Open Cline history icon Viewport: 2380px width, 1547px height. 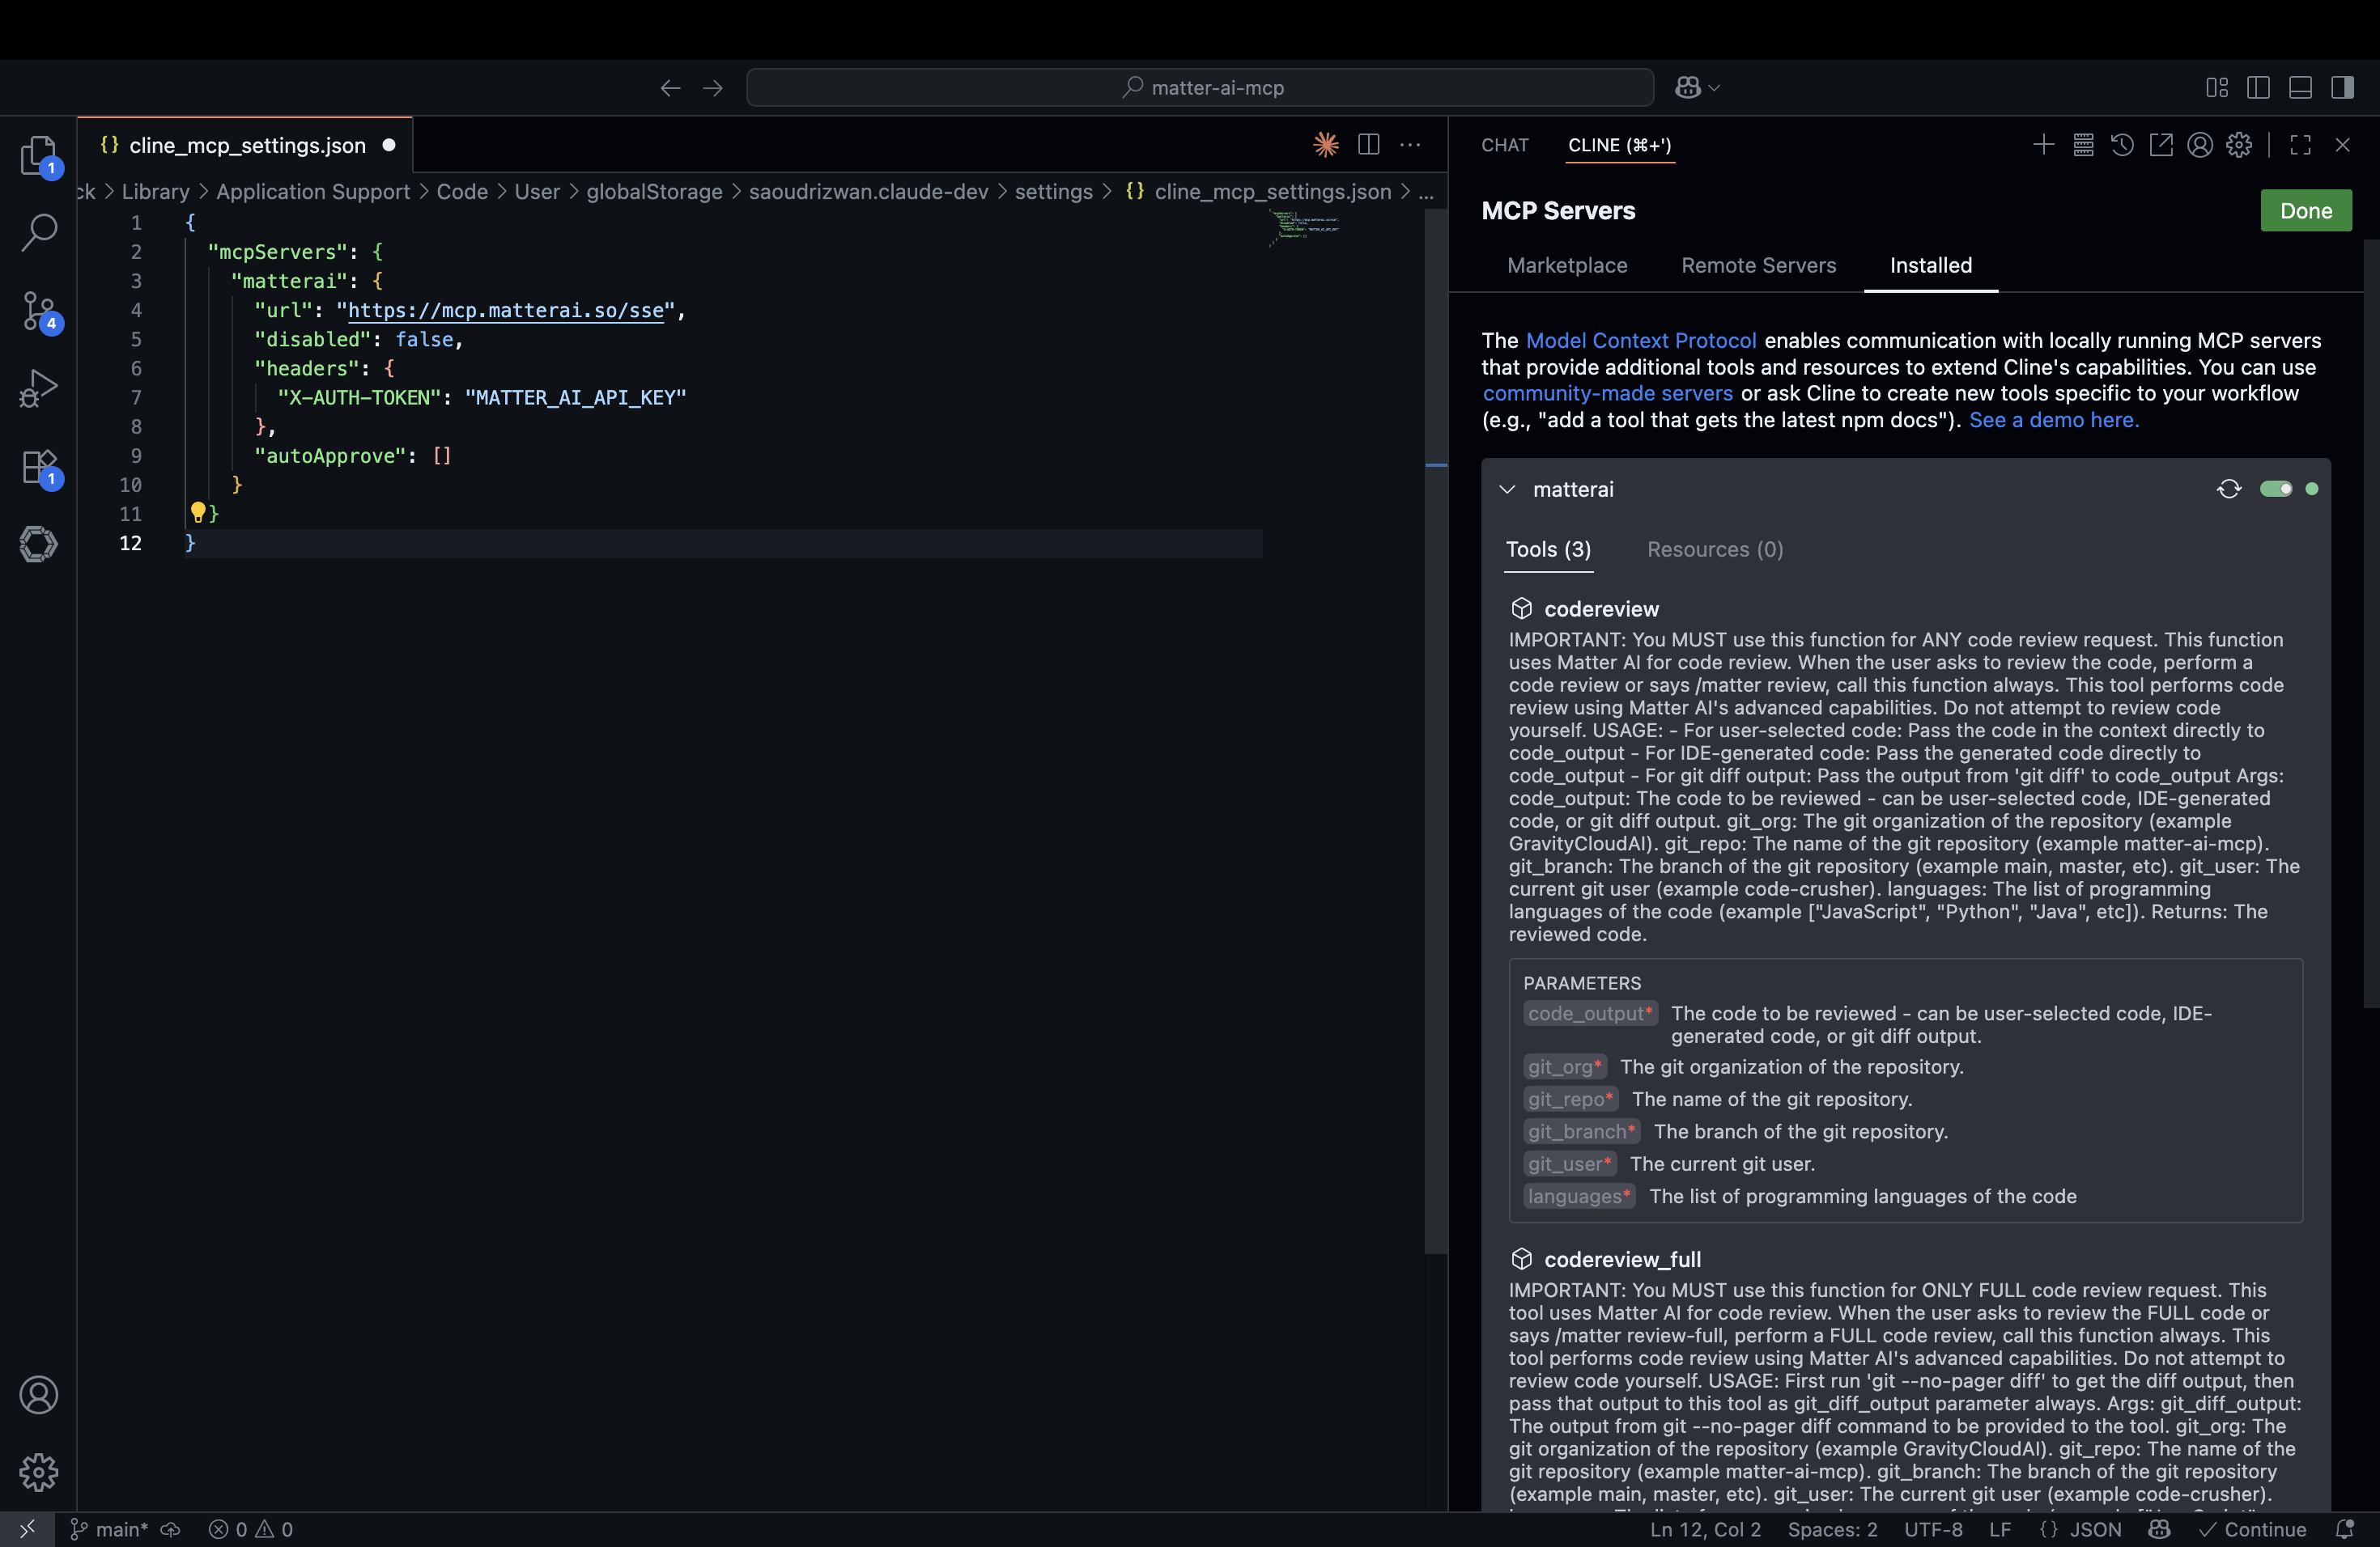[x=2122, y=145]
